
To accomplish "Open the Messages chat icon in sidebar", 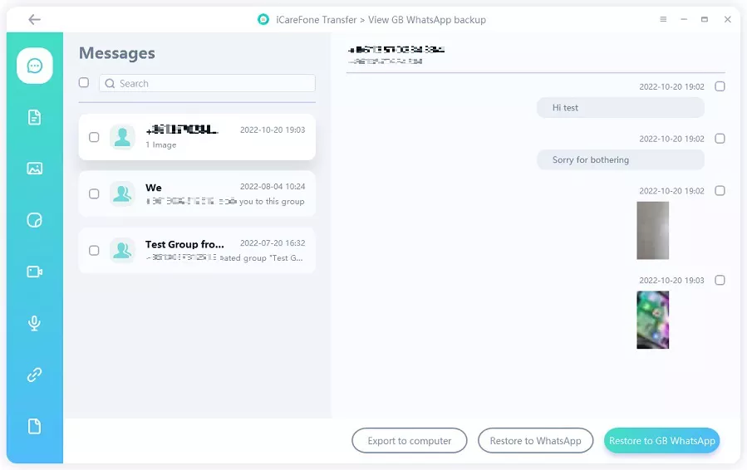I will (35, 66).
